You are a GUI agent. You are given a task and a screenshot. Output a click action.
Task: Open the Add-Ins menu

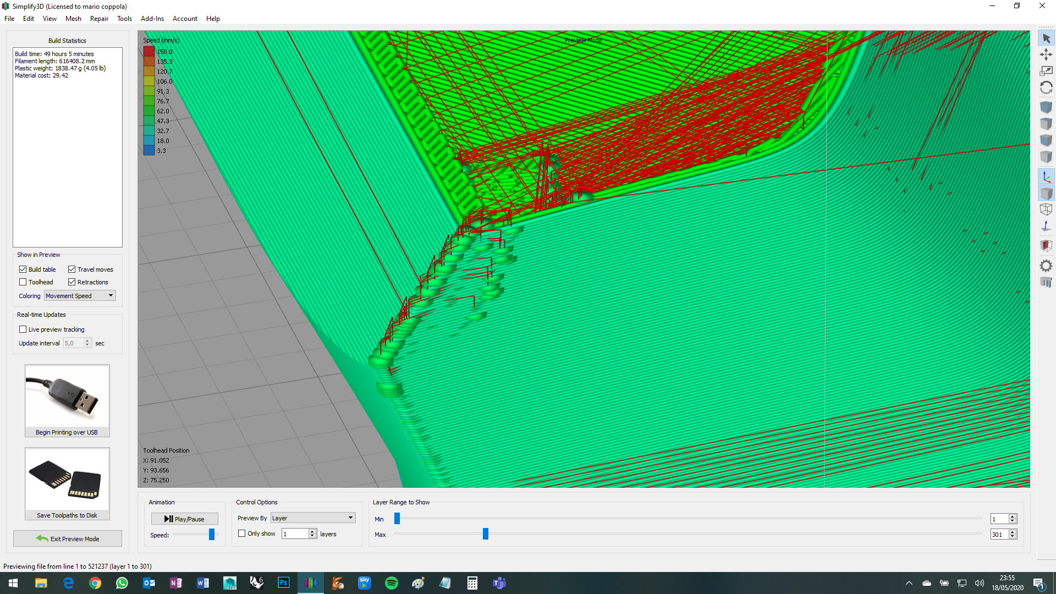coord(152,19)
